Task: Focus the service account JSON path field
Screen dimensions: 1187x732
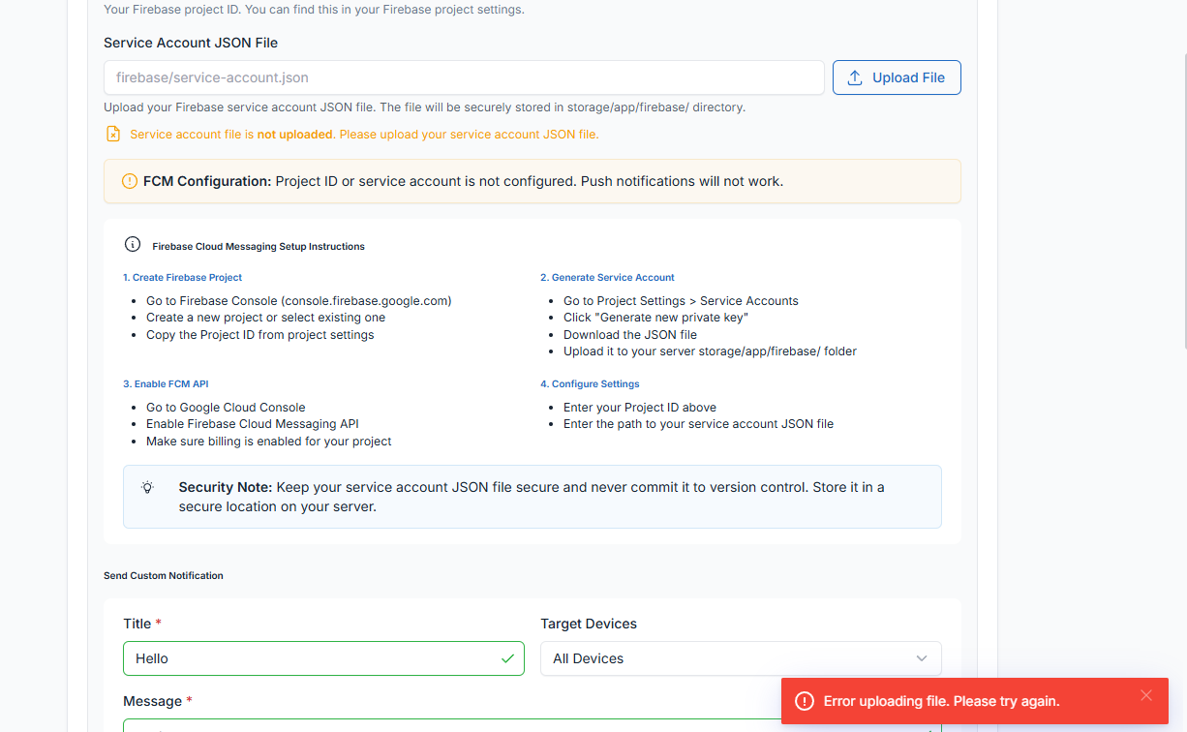Action: tap(464, 77)
